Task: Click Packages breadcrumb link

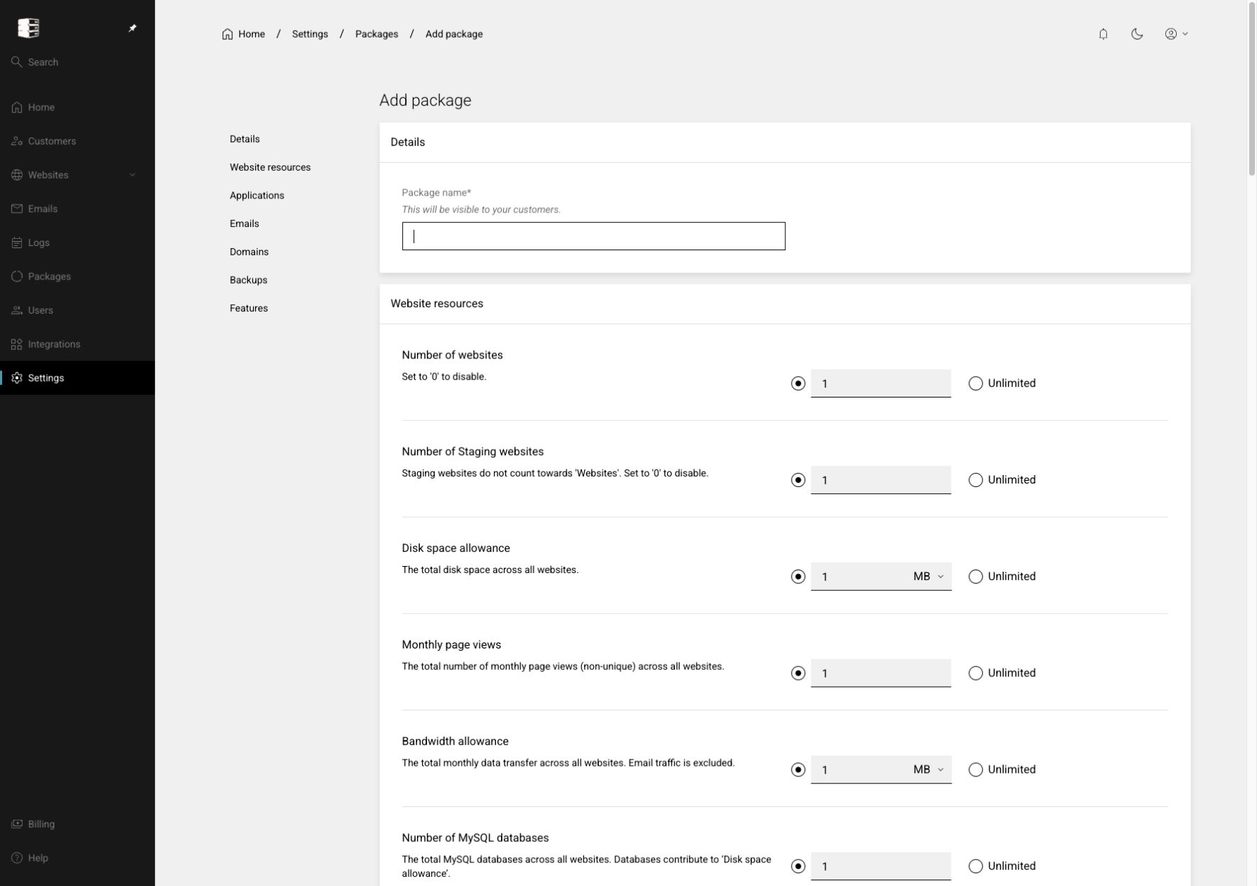Action: click(377, 34)
